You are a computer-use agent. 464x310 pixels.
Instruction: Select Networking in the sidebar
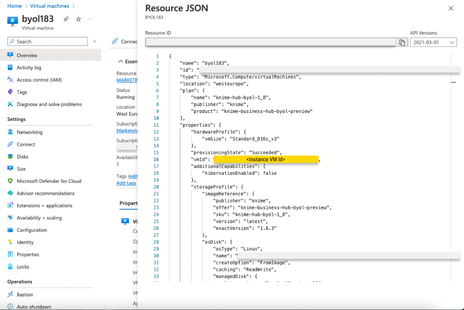click(29, 132)
